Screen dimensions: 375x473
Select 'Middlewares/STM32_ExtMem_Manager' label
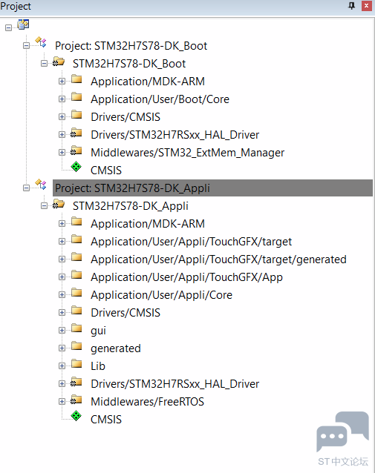(x=187, y=153)
